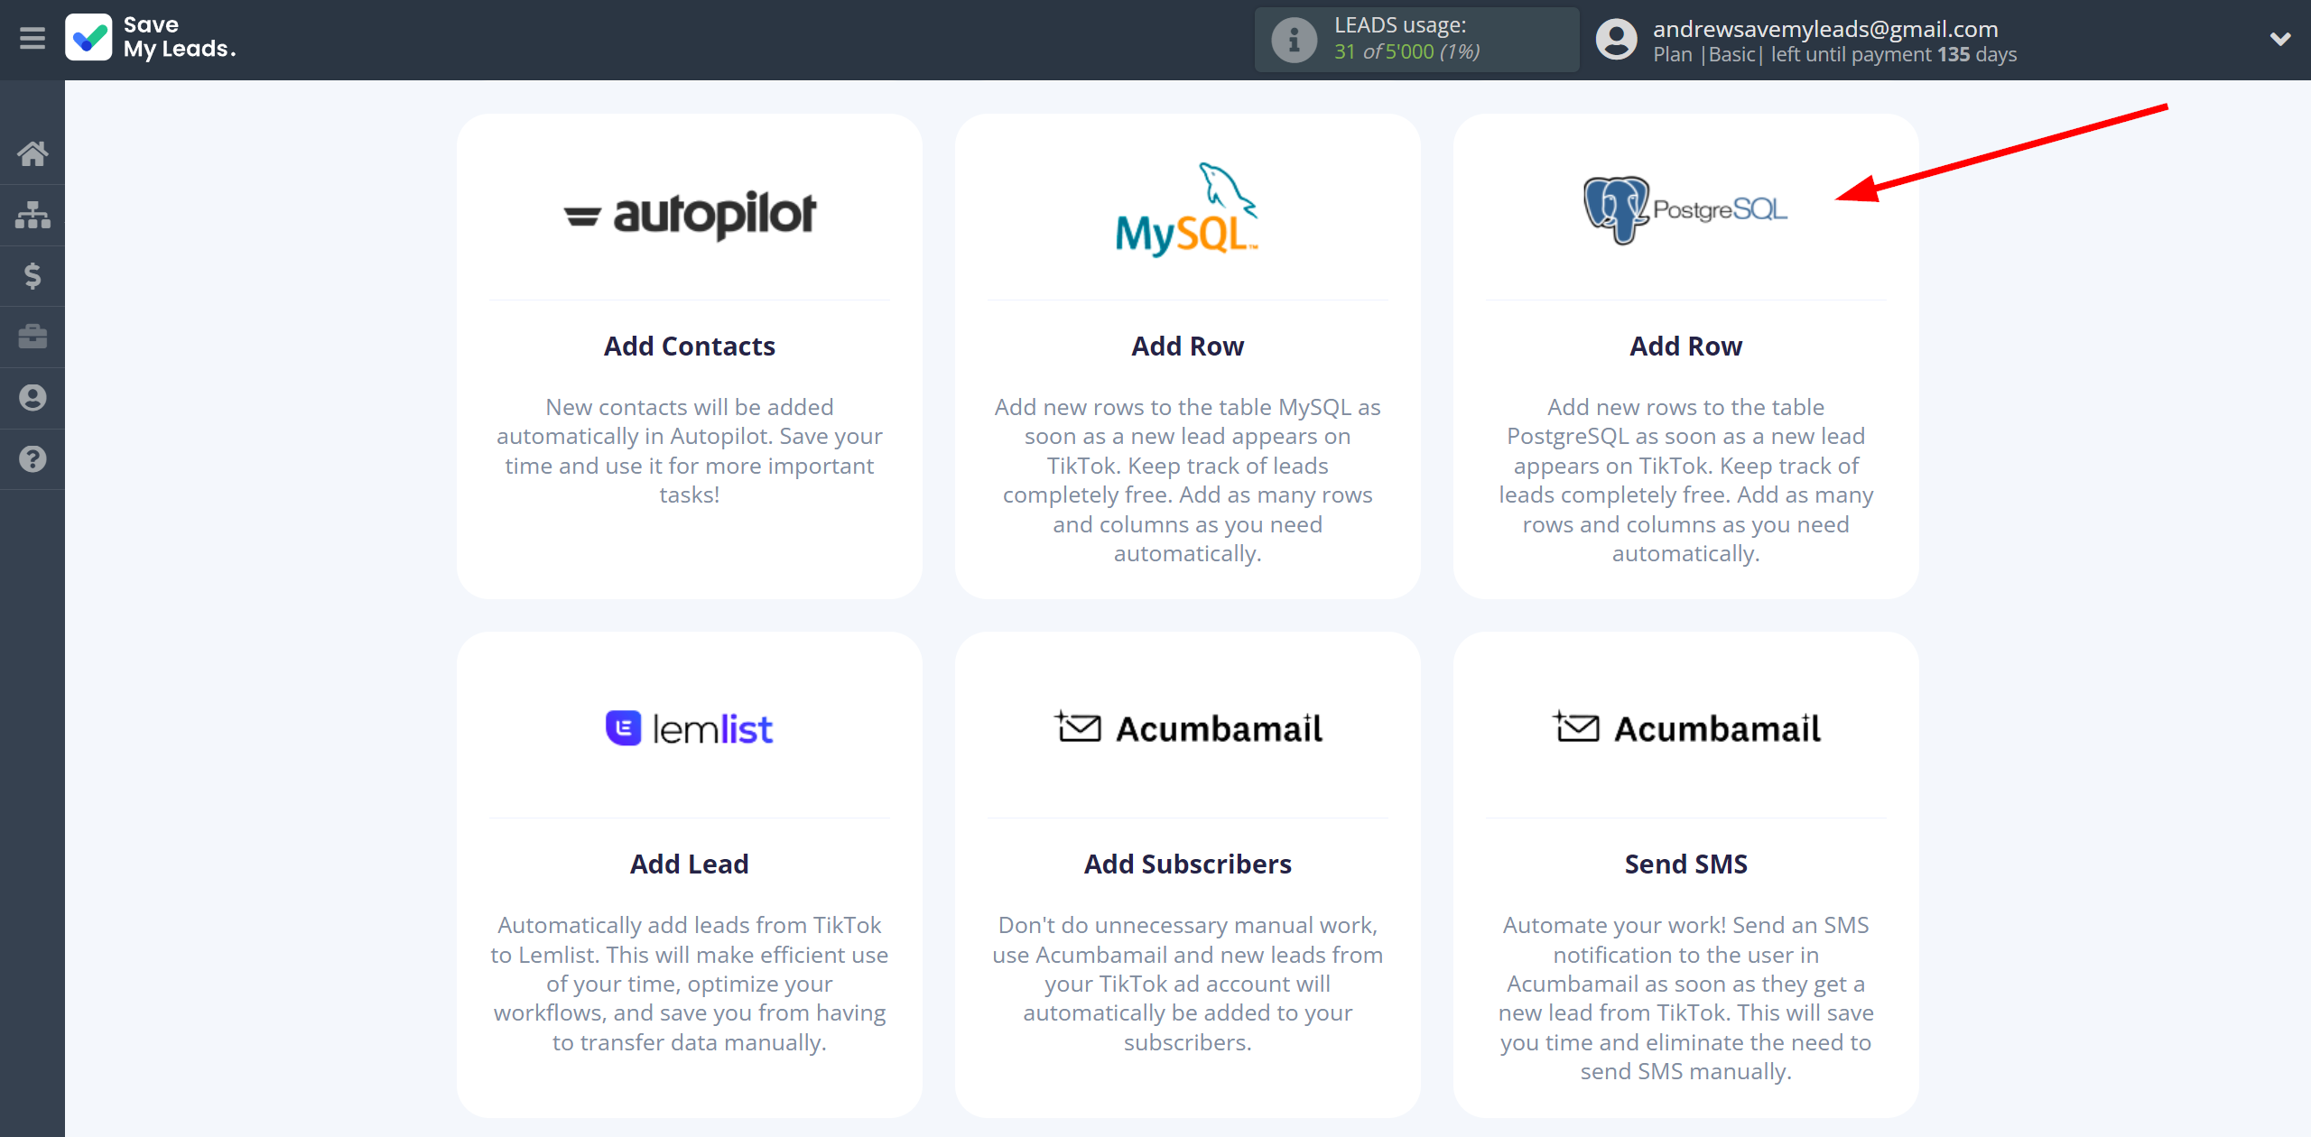Choose Add Row under MySQL
Screen dimensions: 2311x1137
pos(1188,347)
